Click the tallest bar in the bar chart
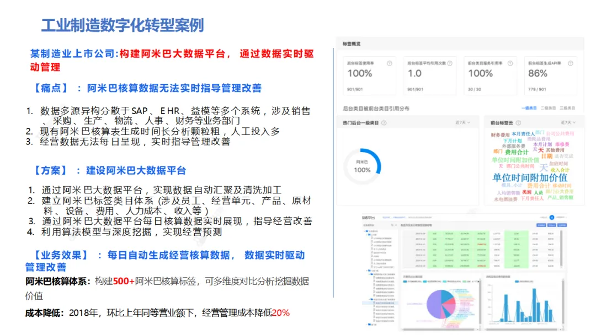The height and width of the screenshot is (335, 596). pyautogui.click(x=534, y=305)
